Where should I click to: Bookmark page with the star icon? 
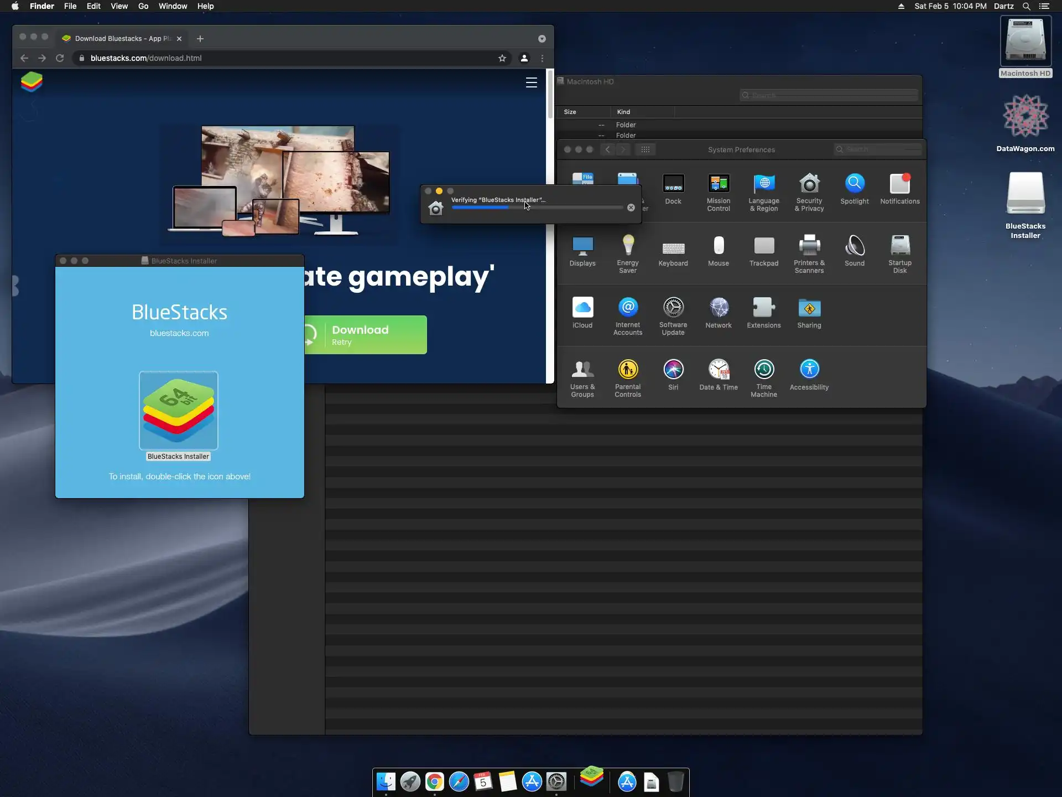click(502, 58)
